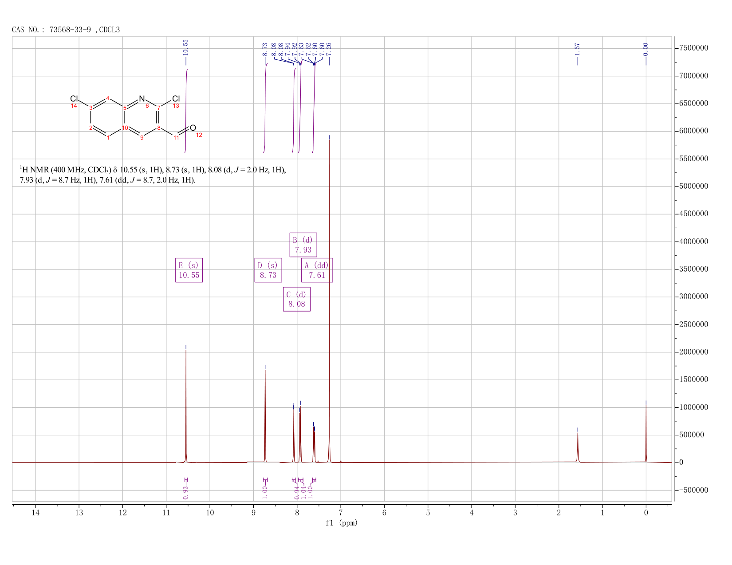Click the tall CDCl3 solvent peak at 7.26

click(329, 301)
